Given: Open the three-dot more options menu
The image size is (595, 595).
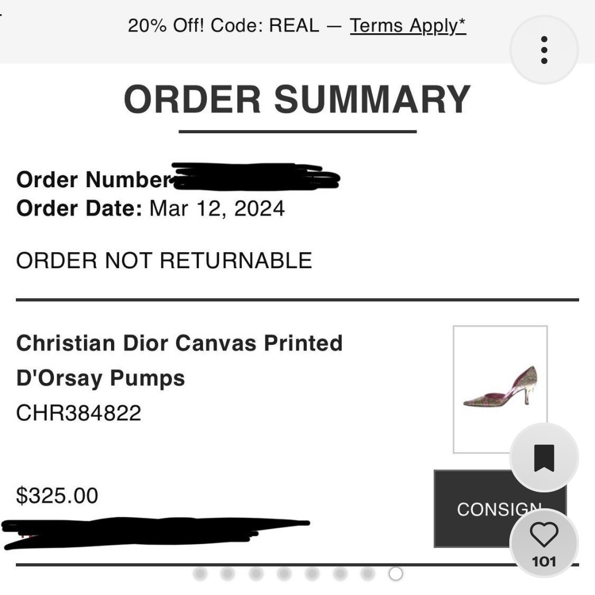Looking at the screenshot, I should (544, 50).
